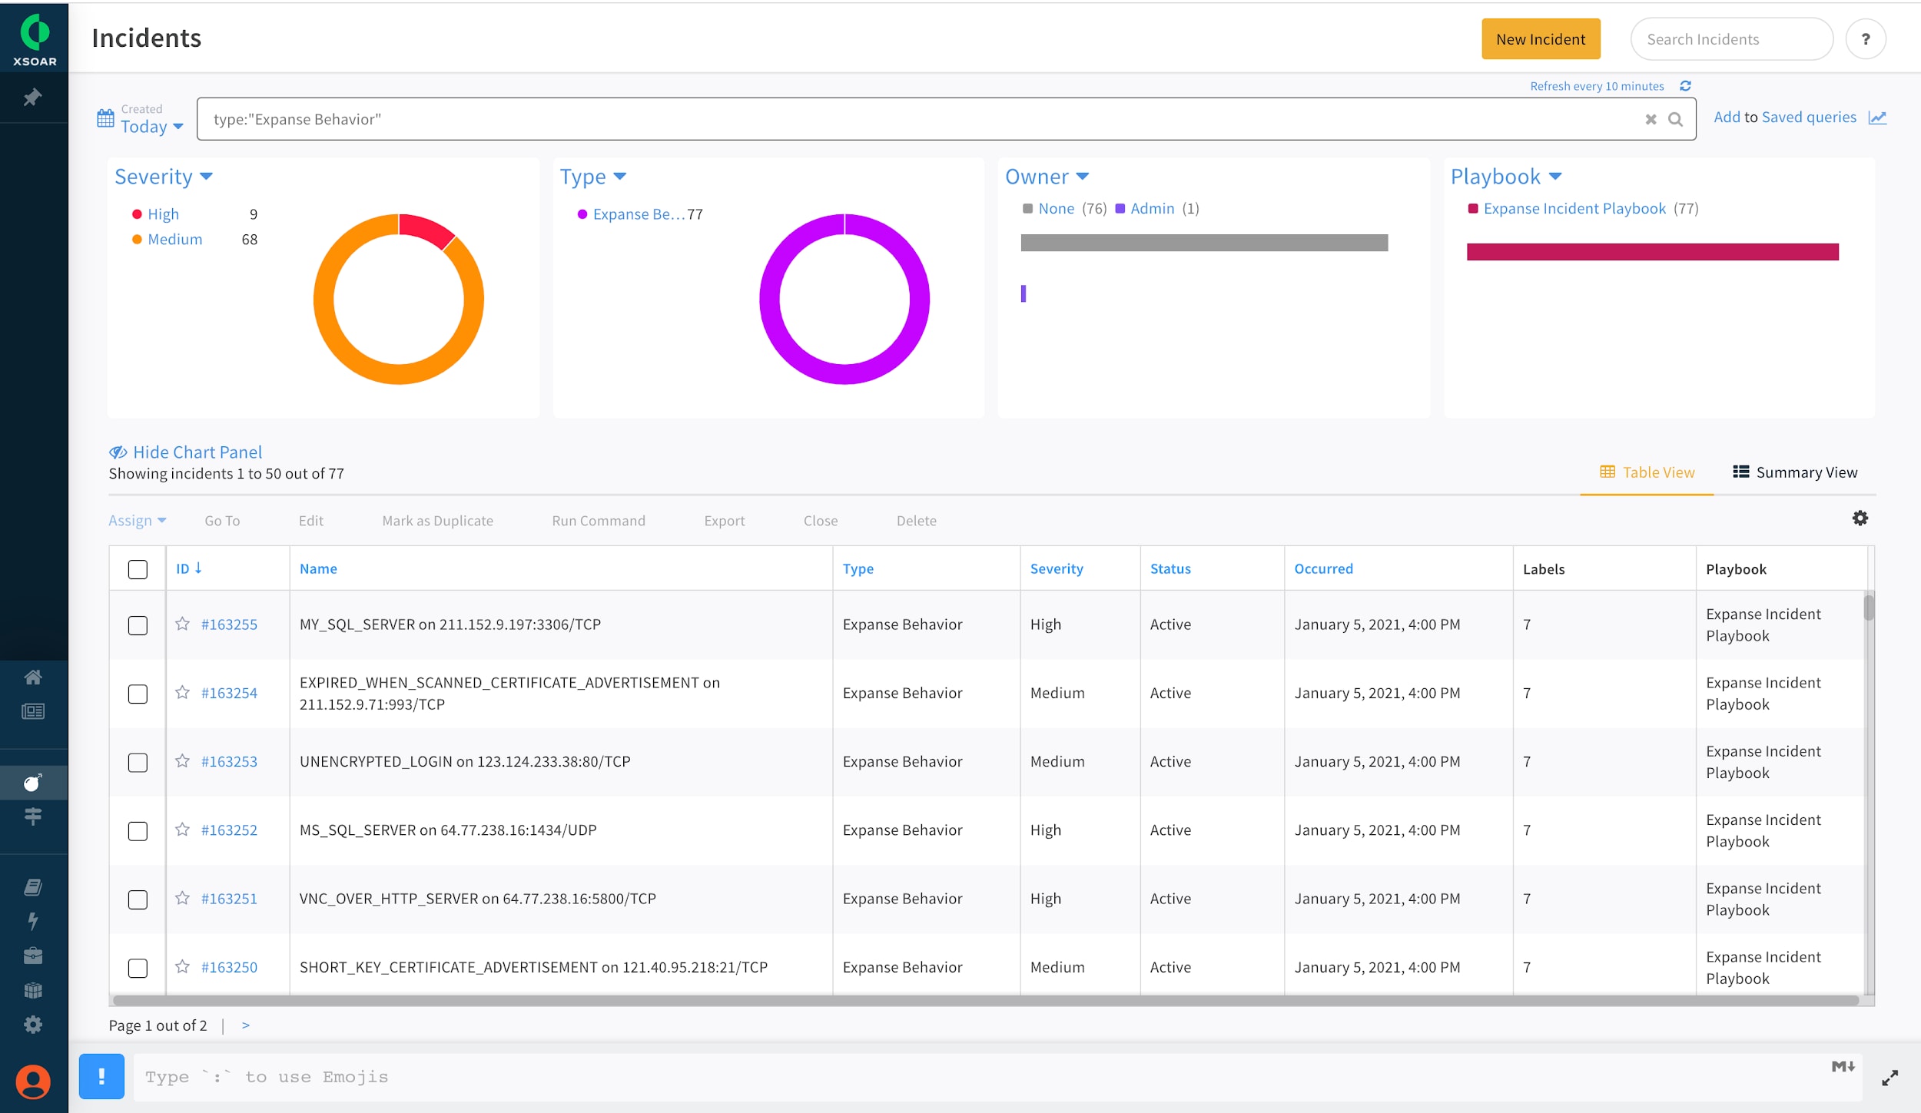Go to next page arrow

click(x=246, y=1025)
